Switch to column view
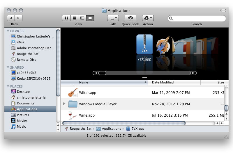The image size is (233, 155). click(82, 18)
